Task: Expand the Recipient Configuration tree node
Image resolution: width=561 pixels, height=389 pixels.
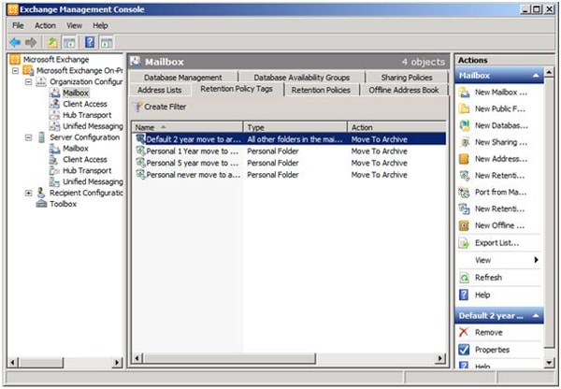Action: 29,193
